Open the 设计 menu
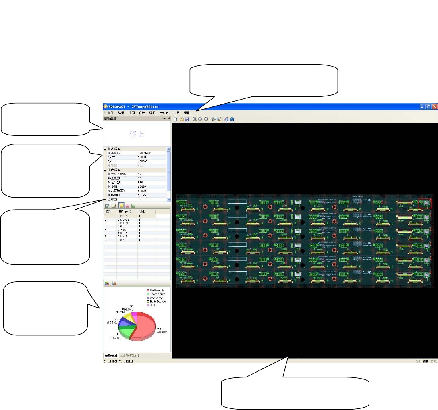 [142, 113]
